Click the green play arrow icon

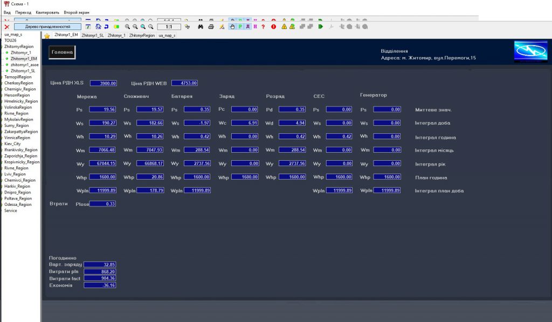click(x=320, y=26)
